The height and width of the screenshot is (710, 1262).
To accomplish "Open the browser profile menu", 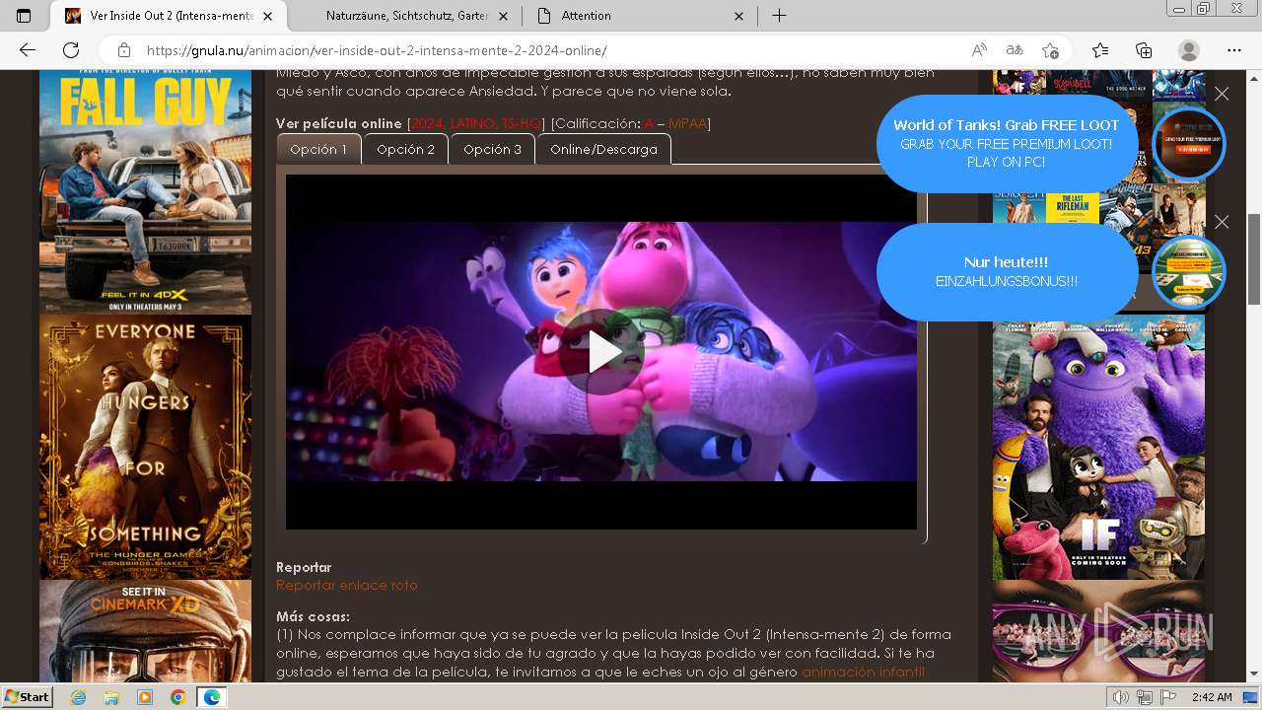I will 1189,50.
